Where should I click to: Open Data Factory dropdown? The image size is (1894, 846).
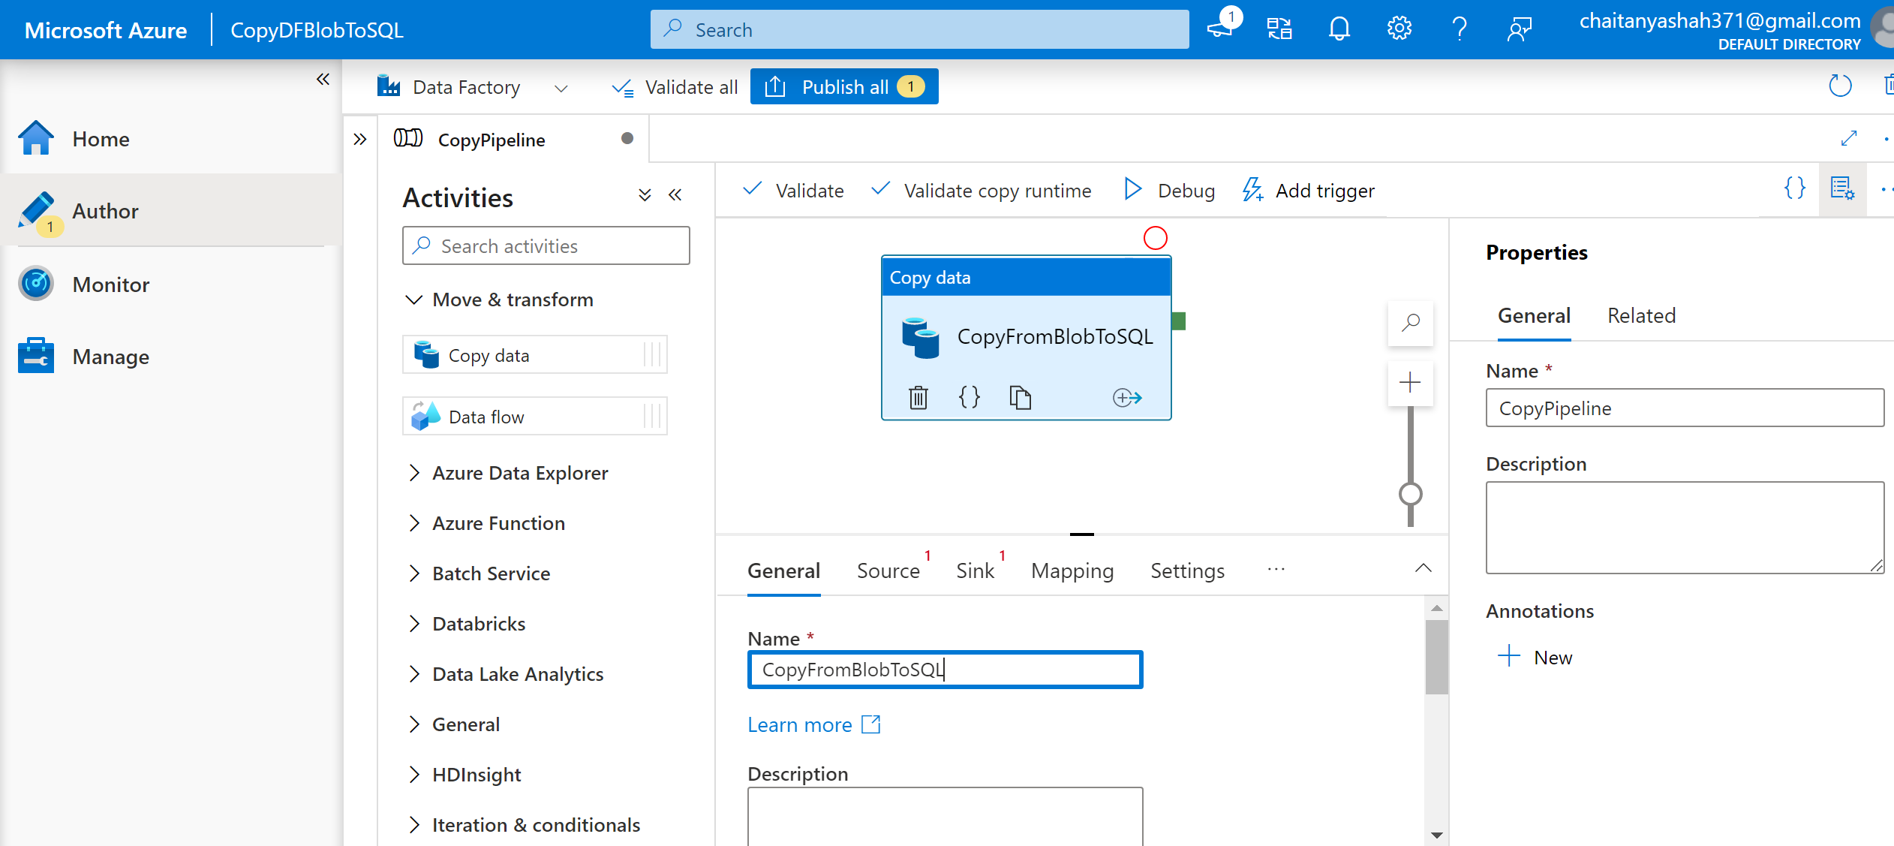[561, 89]
